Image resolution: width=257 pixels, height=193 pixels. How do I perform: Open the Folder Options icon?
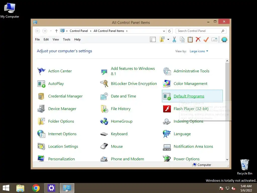pyautogui.click(x=41, y=121)
